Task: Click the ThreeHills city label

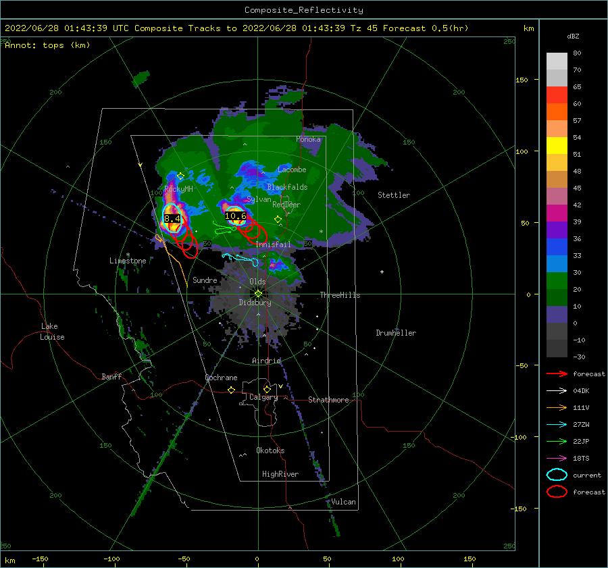Action: coord(340,295)
